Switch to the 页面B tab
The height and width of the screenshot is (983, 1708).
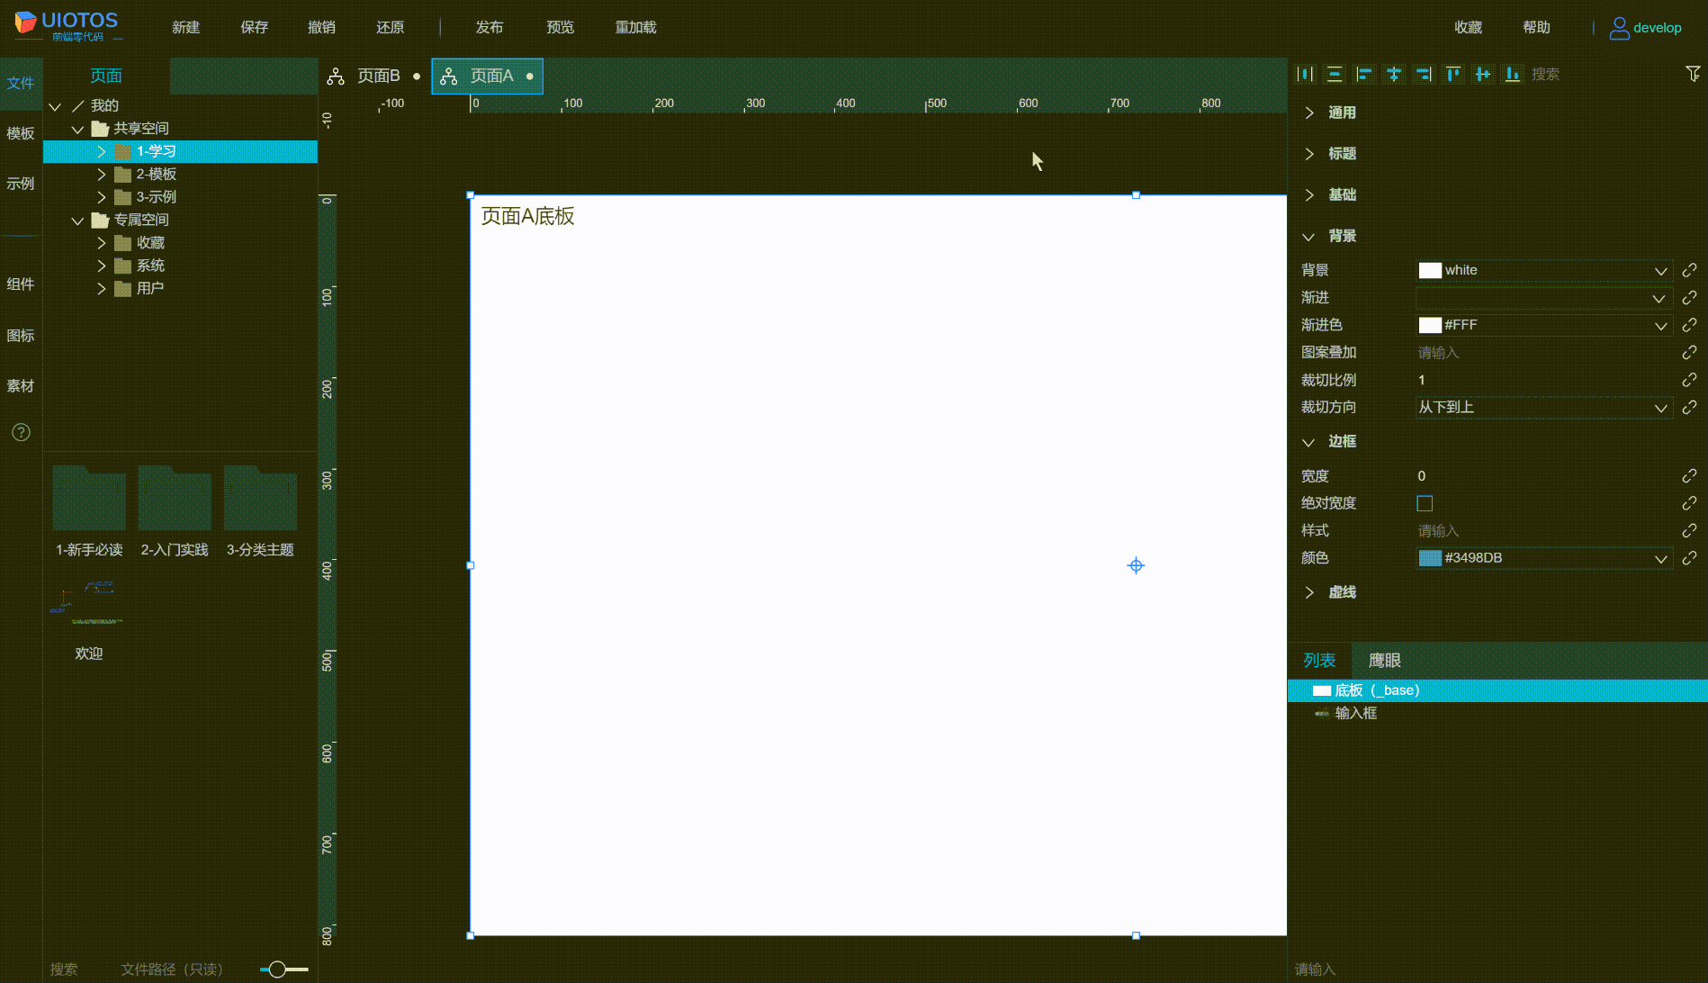coord(379,76)
